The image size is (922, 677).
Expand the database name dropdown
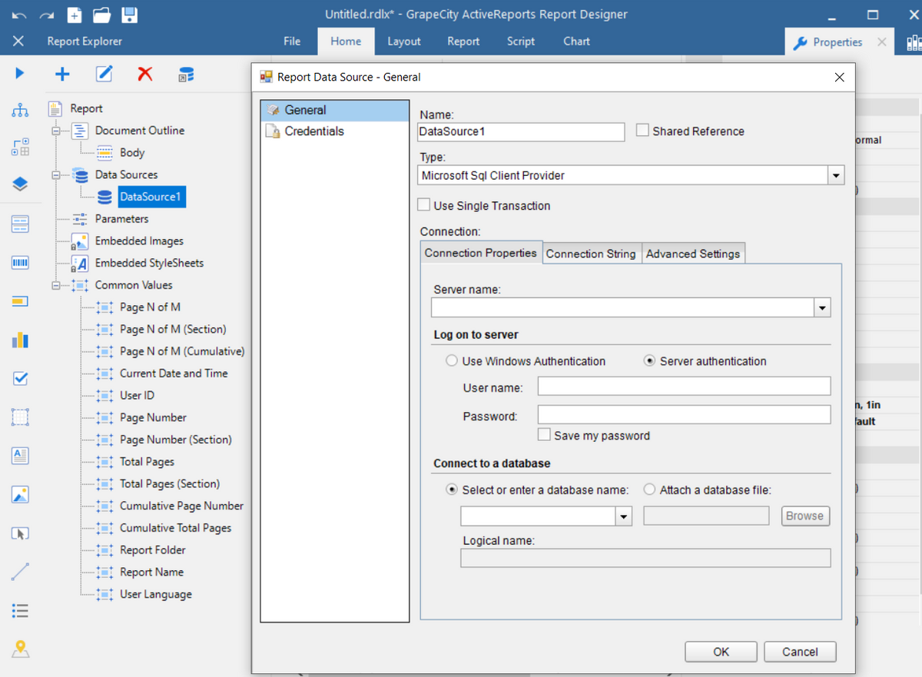[x=624, y=516]
